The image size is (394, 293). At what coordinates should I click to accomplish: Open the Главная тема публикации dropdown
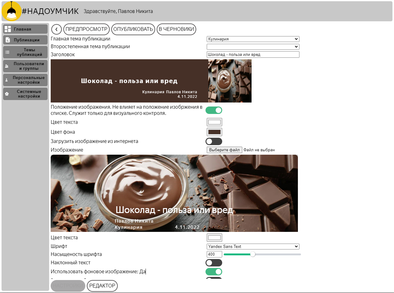coord(253,39)
